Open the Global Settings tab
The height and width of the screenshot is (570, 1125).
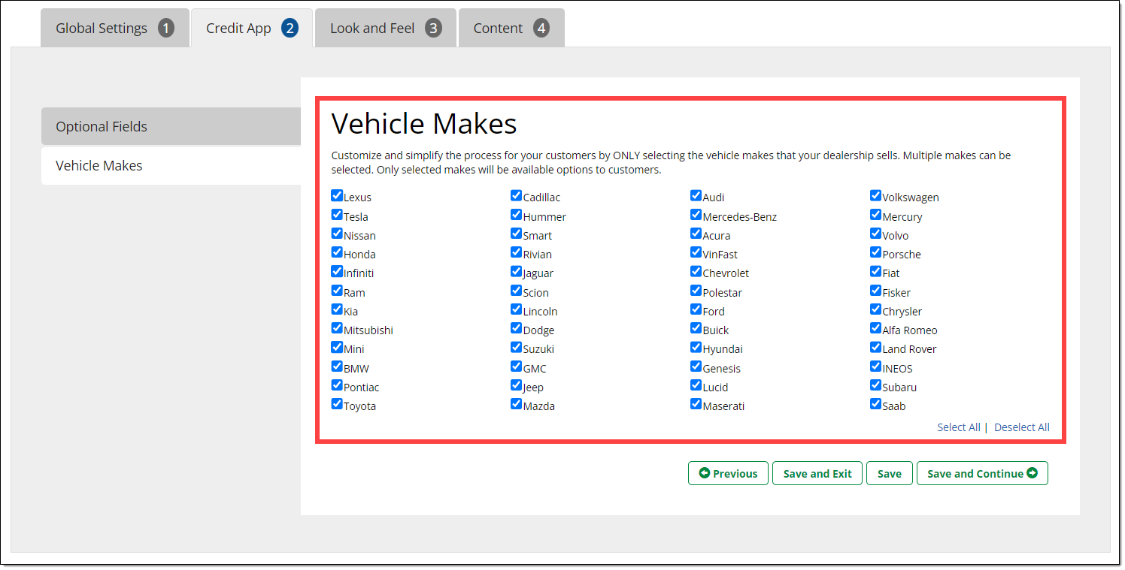[x=114, y=29]
